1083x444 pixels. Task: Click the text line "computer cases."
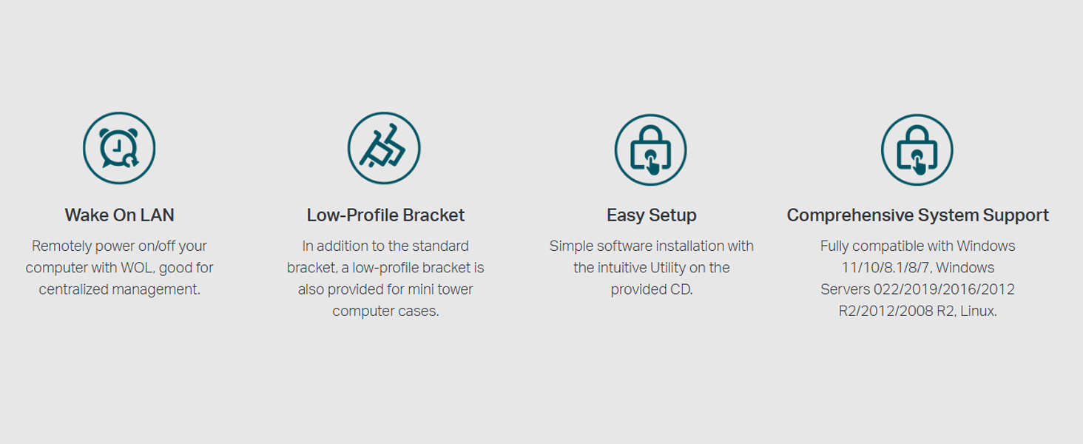click(385, 312)
